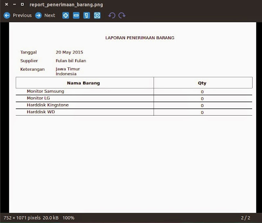This screenshot has height=223, width=262.
Task: Select the Tanggal label
Action: (28, 52)
